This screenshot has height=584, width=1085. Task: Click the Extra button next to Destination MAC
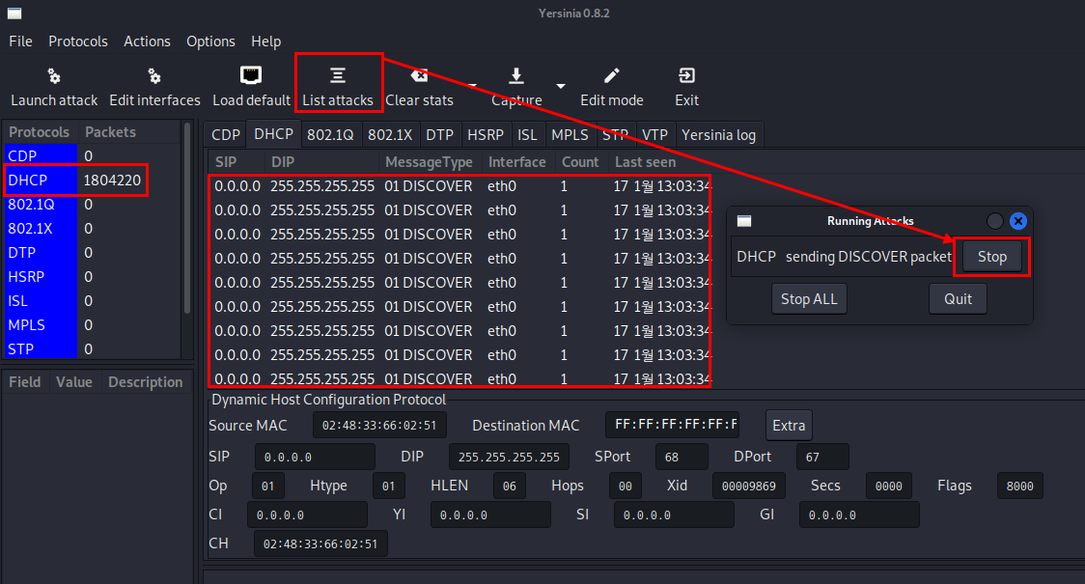pyautogui.click(x=789, y=426)
